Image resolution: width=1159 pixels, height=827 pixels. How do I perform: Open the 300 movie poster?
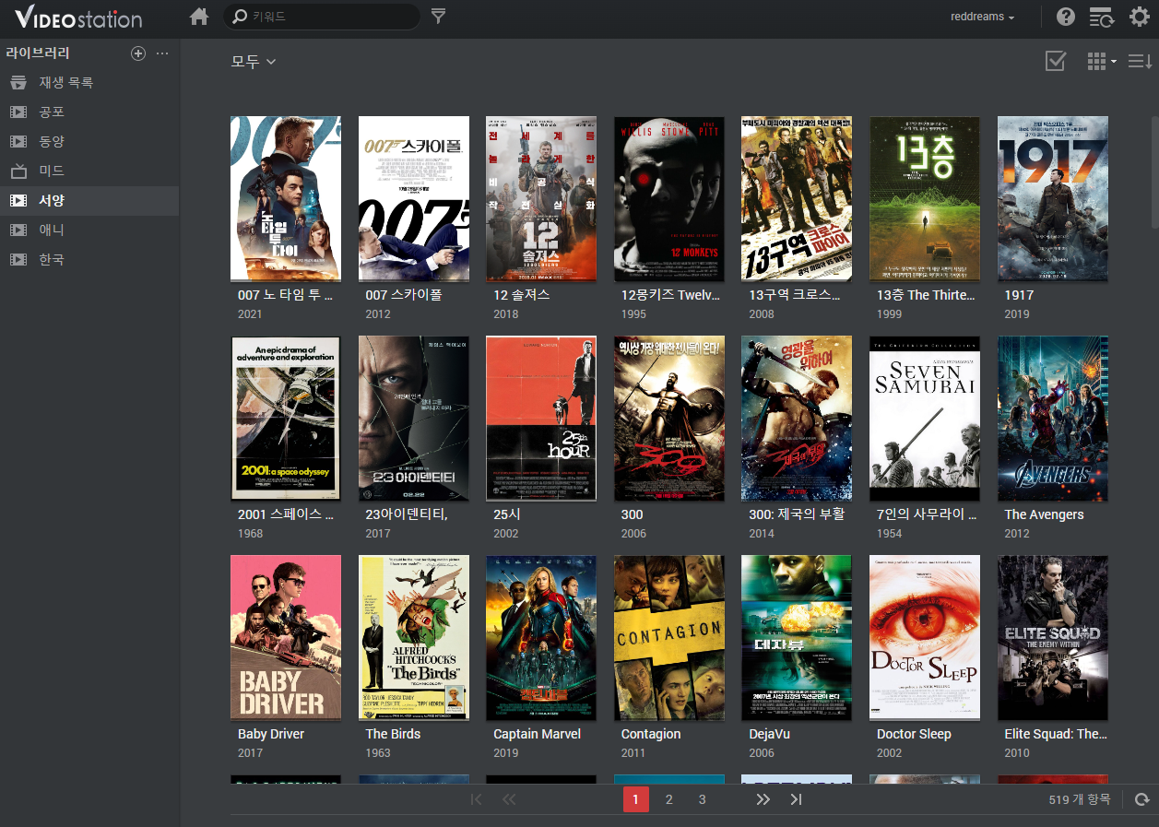669,418
